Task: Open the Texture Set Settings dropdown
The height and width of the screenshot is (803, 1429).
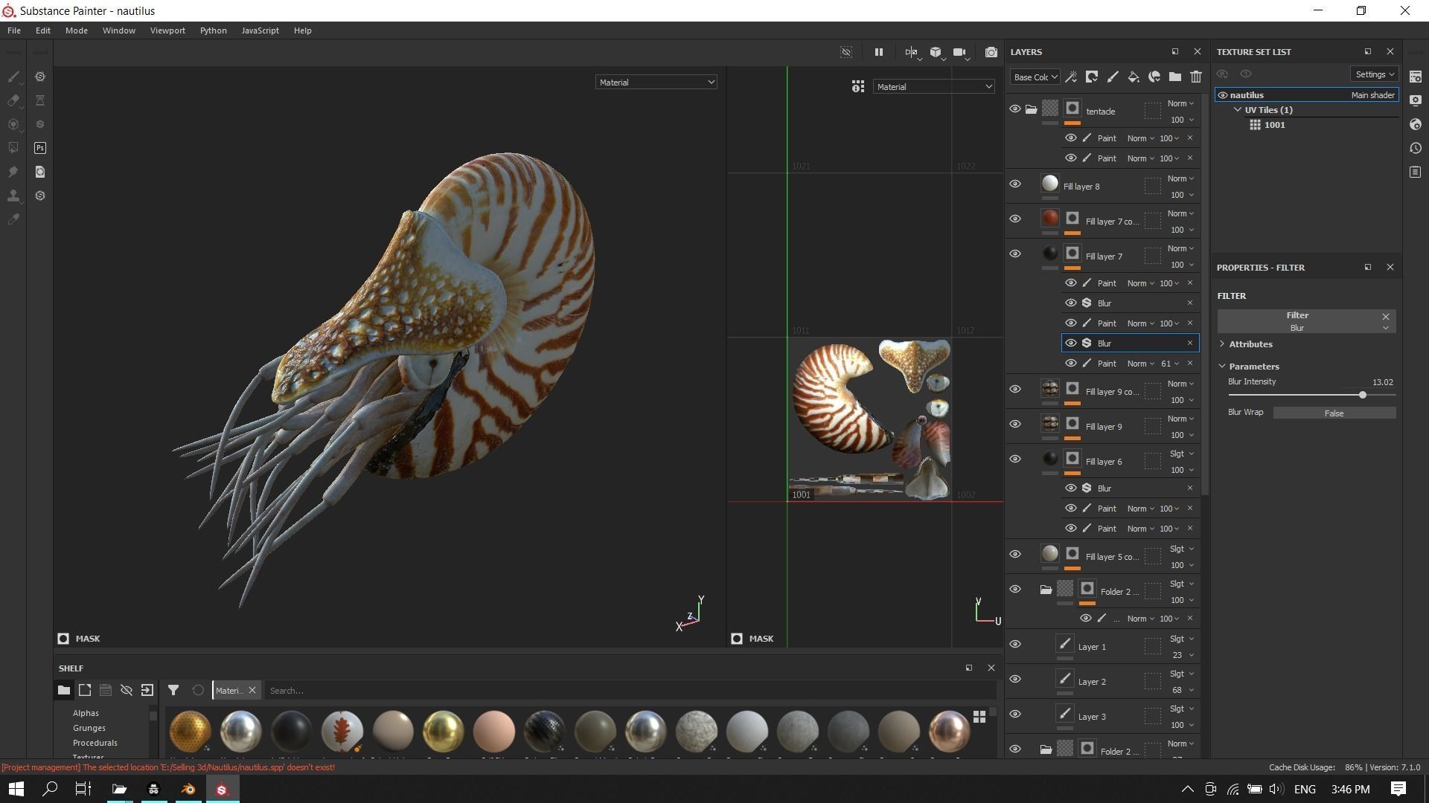Action: point(1374,74)
